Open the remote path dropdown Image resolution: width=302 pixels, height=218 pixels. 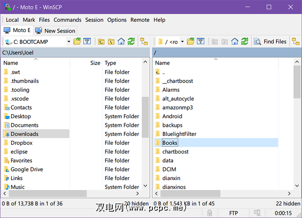click(182, 42)
